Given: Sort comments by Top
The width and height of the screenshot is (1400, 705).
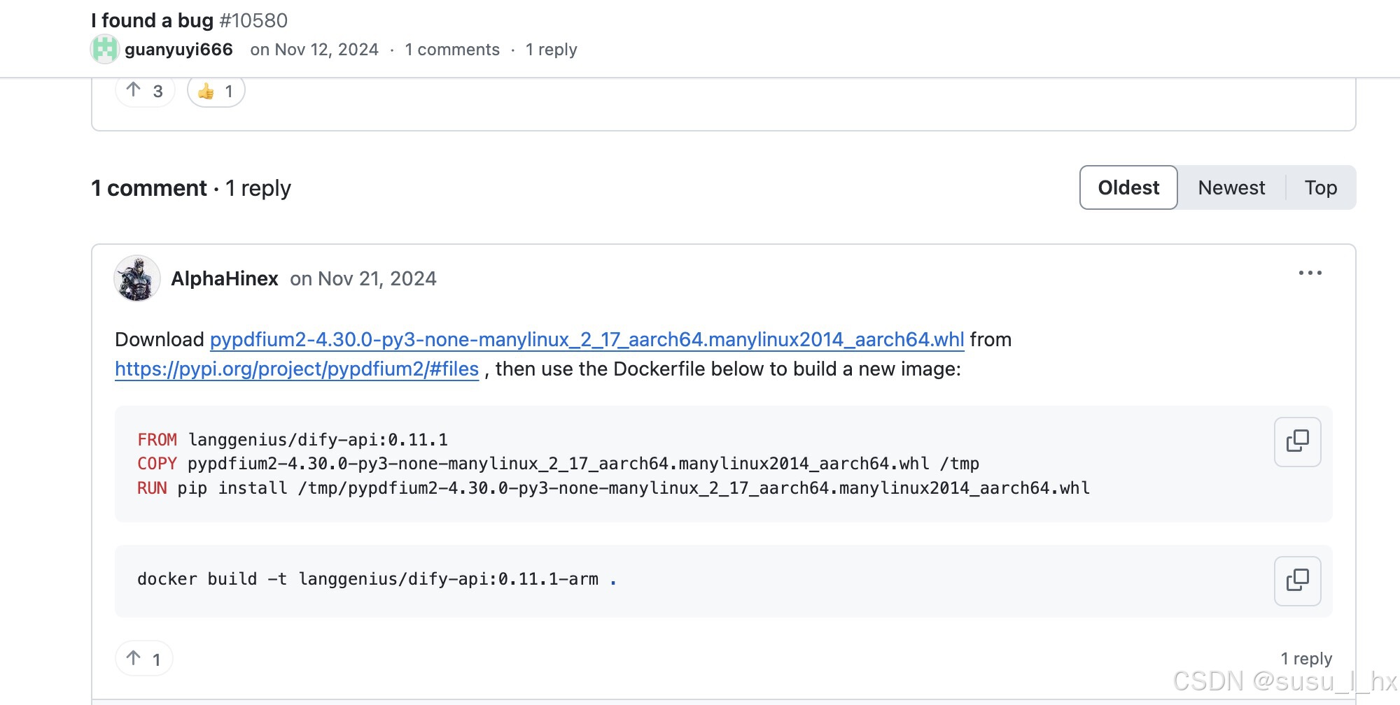Looking at the screenshot, I should click(1320, 187).
